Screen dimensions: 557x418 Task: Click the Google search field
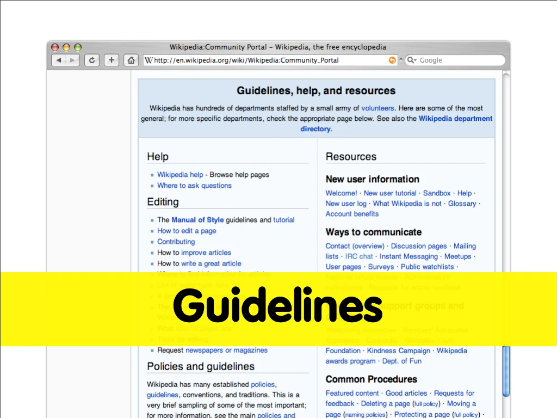click(x=455, y=60)
